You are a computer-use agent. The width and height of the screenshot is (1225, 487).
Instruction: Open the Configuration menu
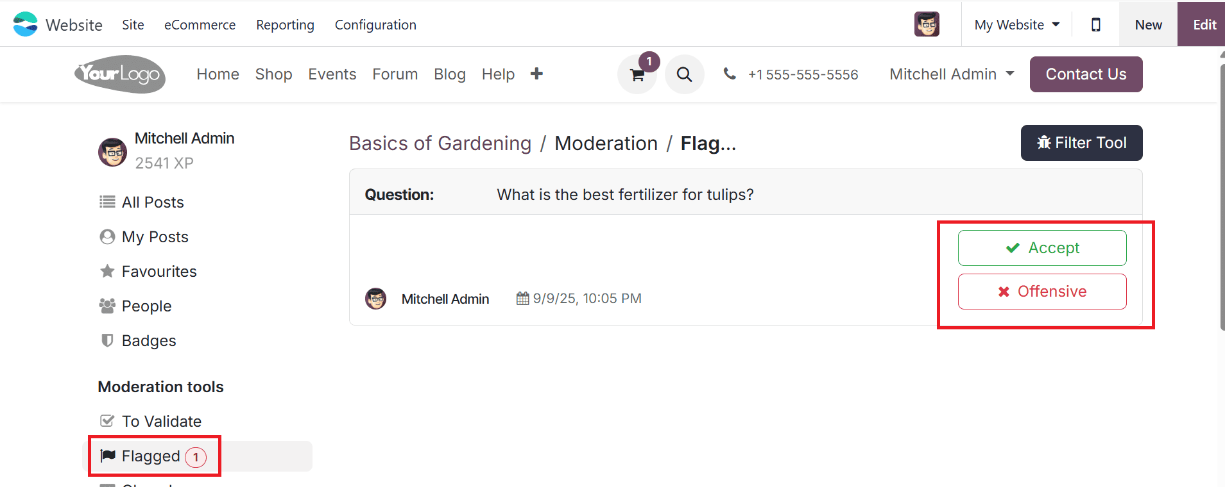(375, 24)
